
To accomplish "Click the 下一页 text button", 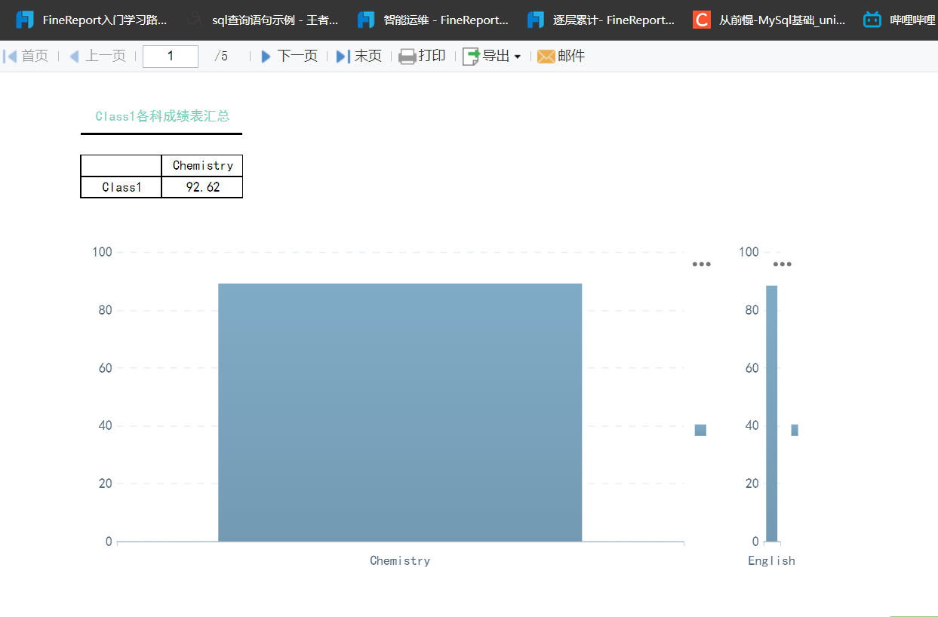I will (x=297, y=56).
